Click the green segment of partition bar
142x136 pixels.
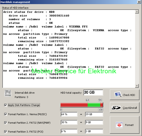94,105
